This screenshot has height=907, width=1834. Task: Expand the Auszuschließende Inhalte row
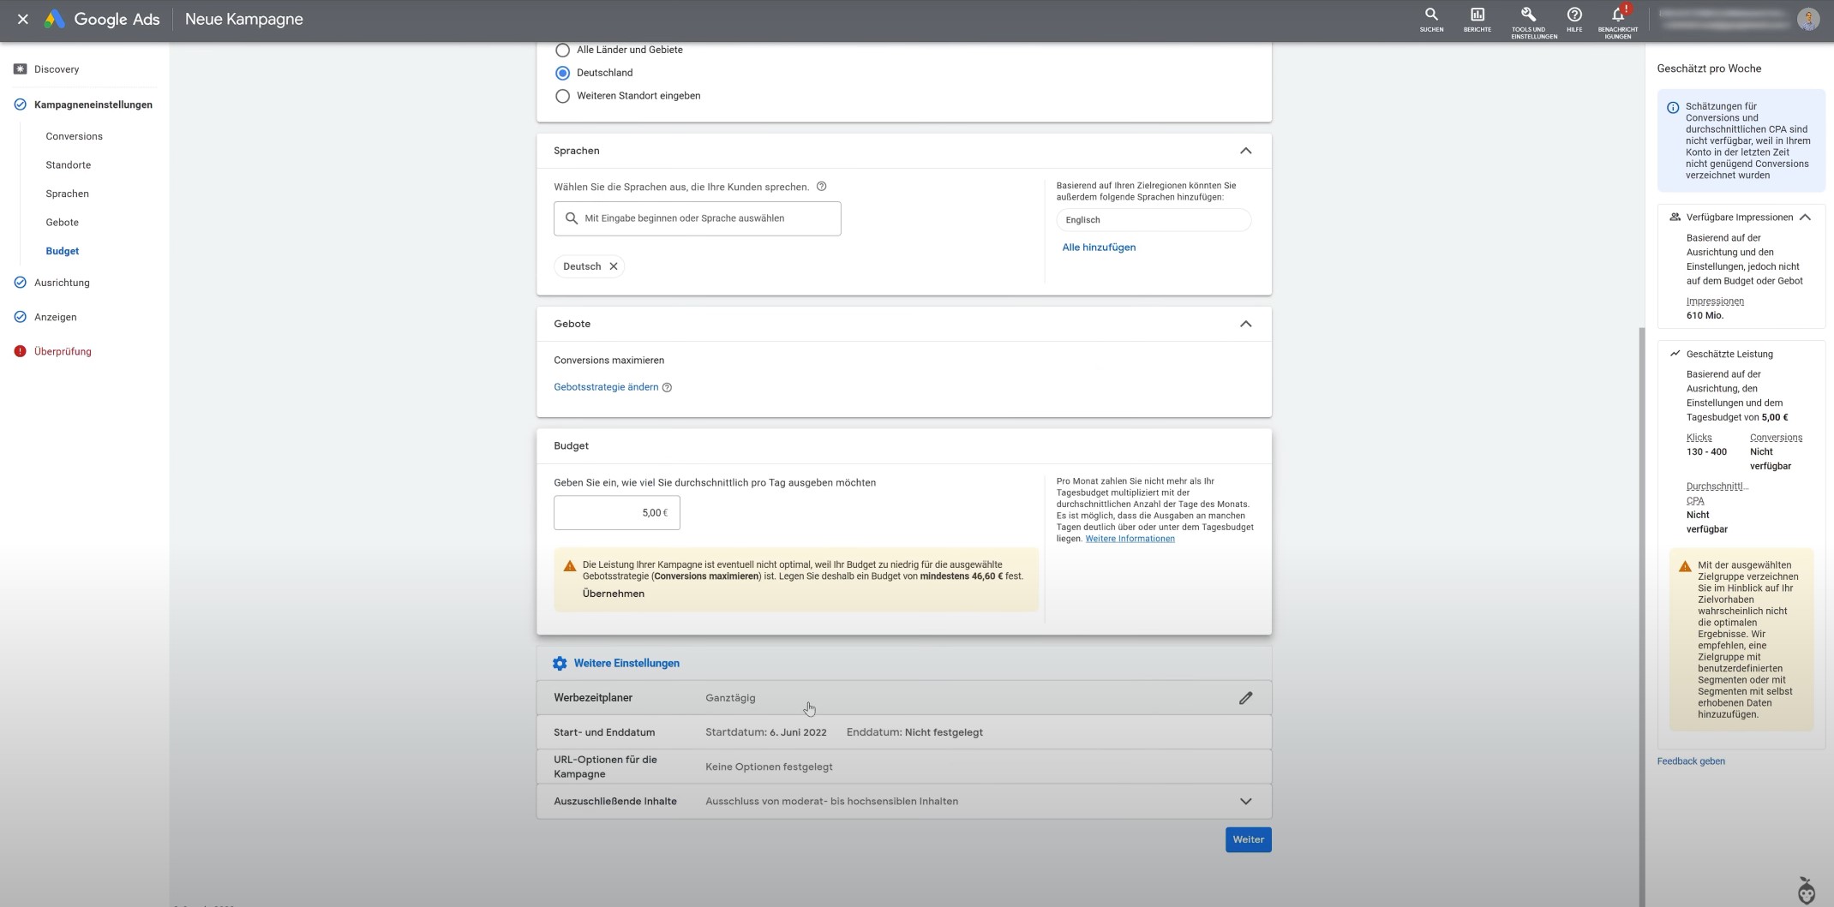tap(1245, 802)
